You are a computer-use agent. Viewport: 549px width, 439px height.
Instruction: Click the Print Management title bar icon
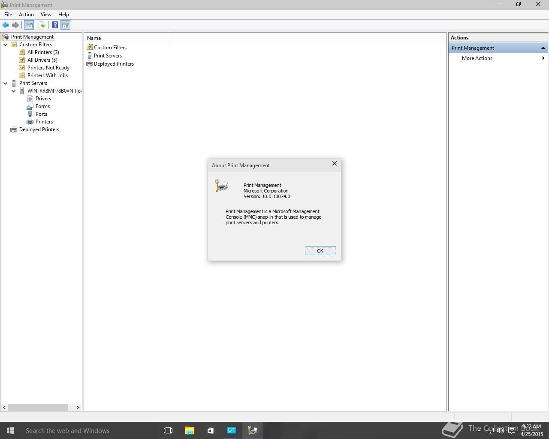point(5,5)
